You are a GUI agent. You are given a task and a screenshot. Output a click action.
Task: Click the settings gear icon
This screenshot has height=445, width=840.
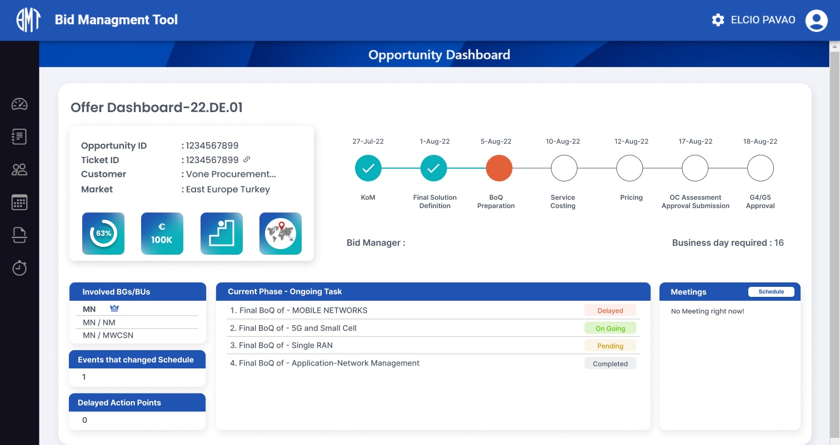[718, 20]
